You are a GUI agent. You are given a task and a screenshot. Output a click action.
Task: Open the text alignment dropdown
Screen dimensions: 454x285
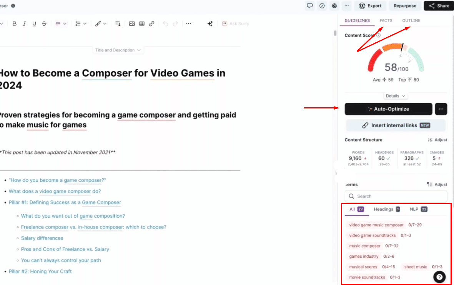click(61, 24)
